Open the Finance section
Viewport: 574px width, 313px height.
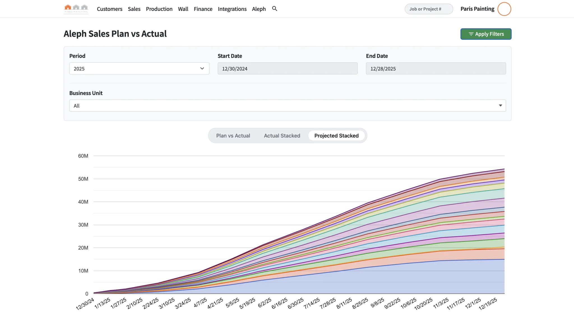tap(203, 9)
